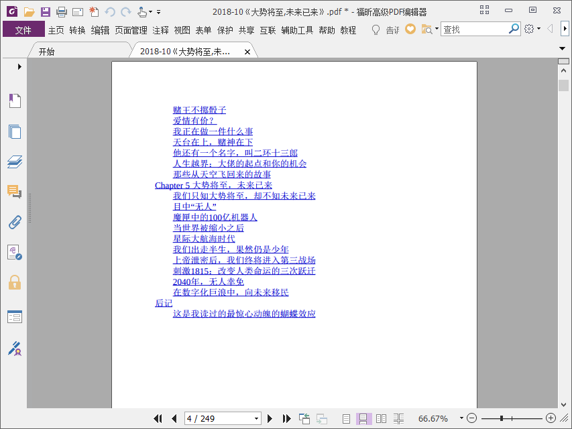572x429 pixels.
Task: Open the 页面管理 ribbon tab
Action: pos(131,30)
